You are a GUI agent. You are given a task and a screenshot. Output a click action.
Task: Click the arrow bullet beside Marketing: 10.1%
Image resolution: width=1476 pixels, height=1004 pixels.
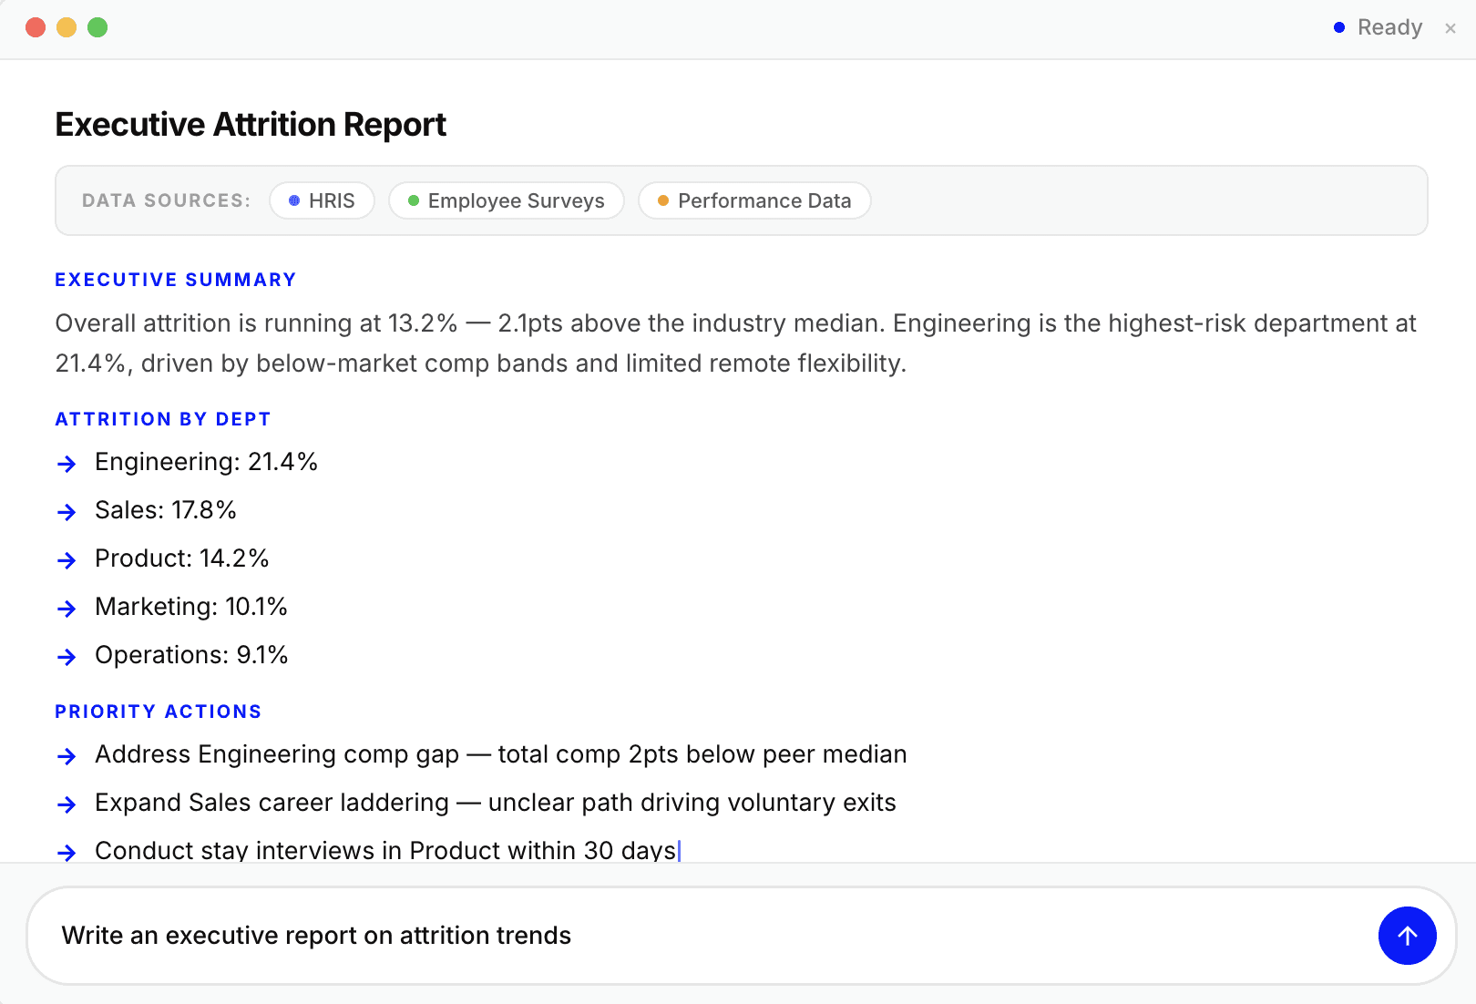(67, 609)
